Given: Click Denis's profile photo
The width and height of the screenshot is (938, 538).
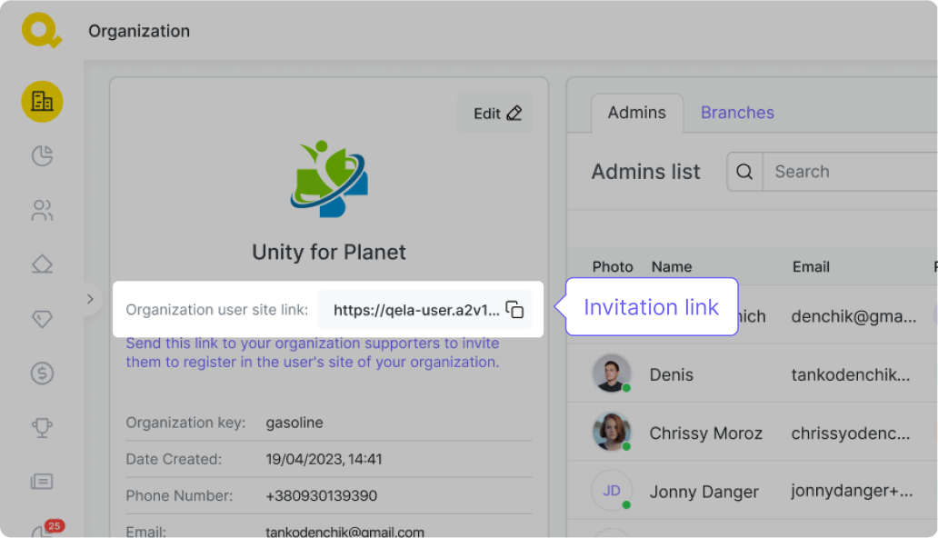Looking at the screenshot, I should (612, 374).
